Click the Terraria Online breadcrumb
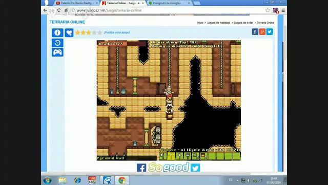 tap(265, 23)
